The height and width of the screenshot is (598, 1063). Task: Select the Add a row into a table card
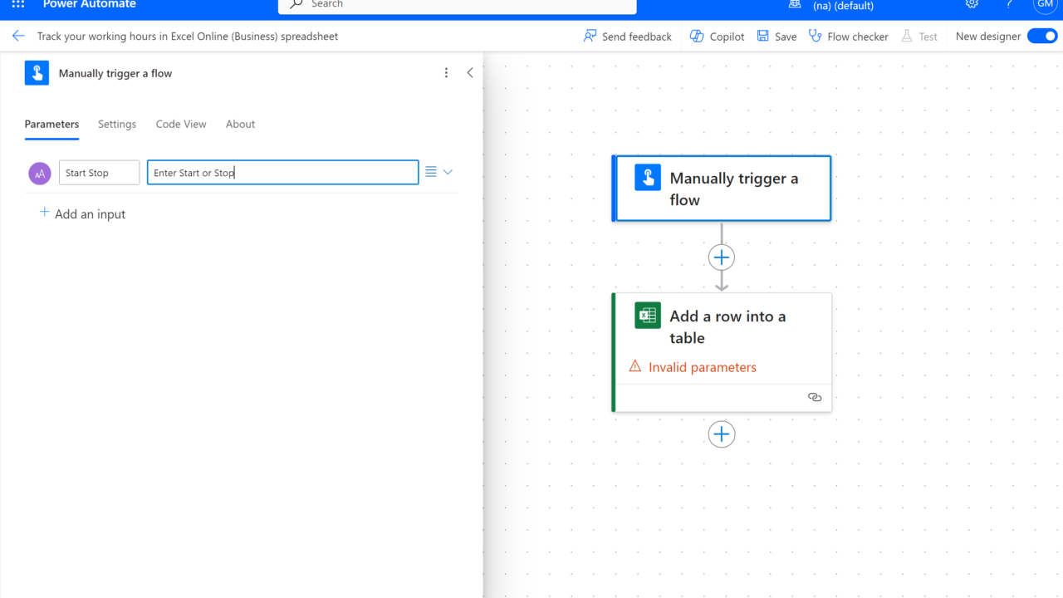point(722,352)
